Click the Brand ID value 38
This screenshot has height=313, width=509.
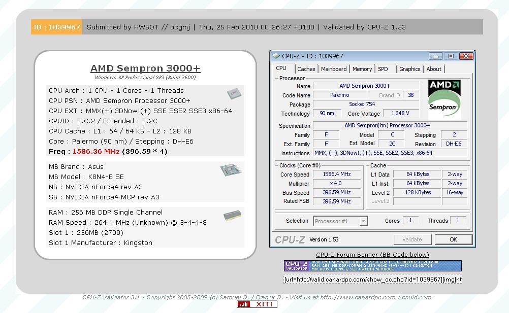pyautogui.click(x=410, y=95)
